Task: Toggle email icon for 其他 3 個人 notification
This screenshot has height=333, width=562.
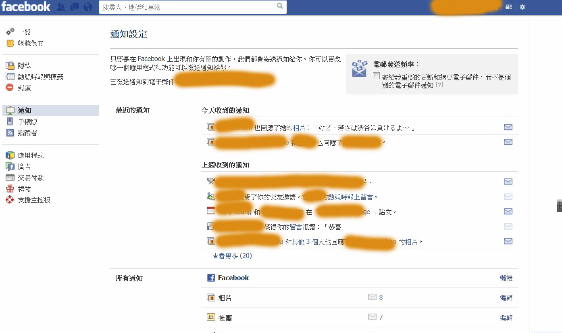Action: (508, 241)
